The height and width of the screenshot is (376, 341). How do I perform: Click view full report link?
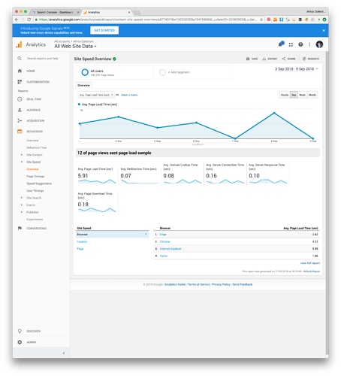310,263
